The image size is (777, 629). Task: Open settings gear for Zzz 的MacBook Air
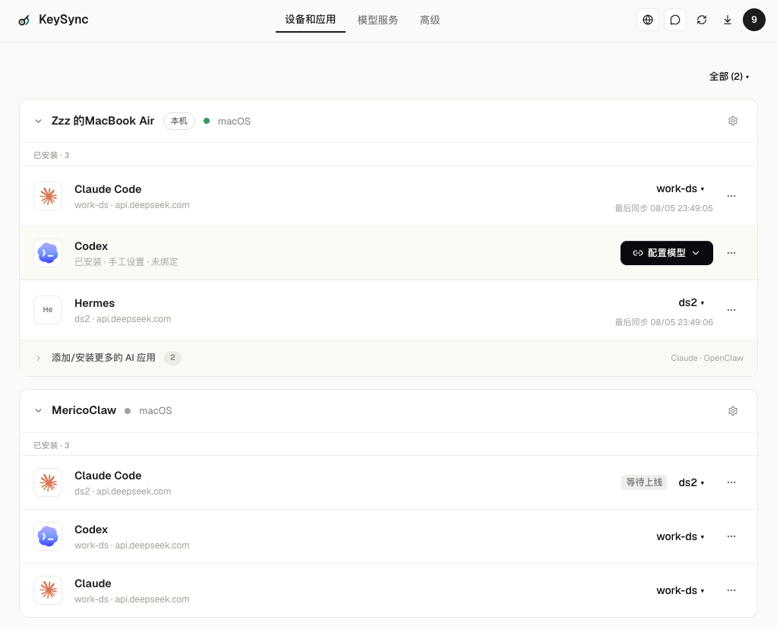pos(733,121)
